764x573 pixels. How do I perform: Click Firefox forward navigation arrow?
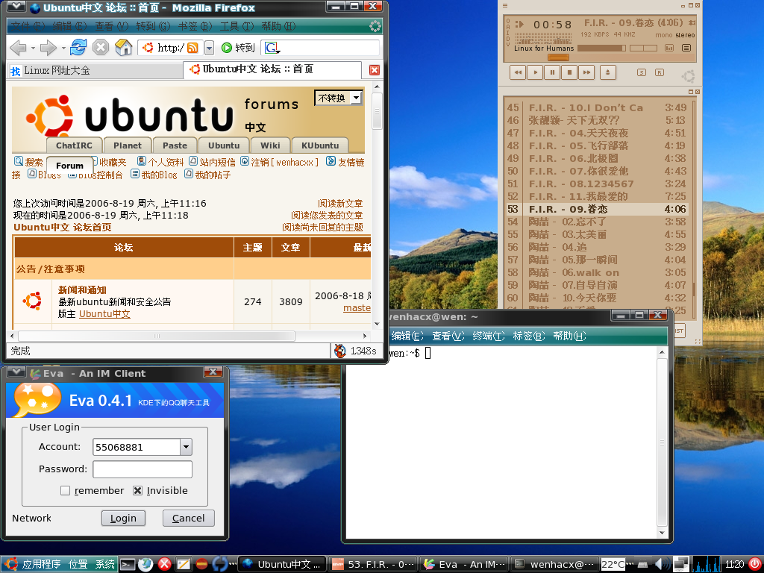[x=48, y=48]
